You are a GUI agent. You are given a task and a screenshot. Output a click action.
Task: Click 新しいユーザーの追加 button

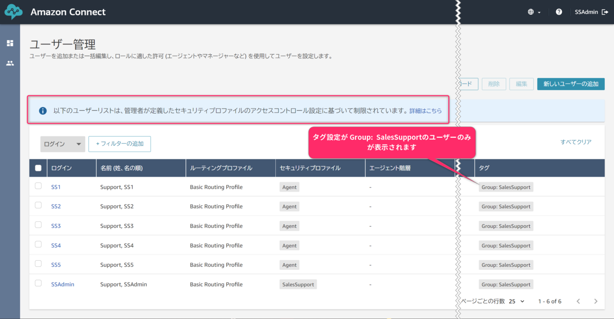coord(571,84)
